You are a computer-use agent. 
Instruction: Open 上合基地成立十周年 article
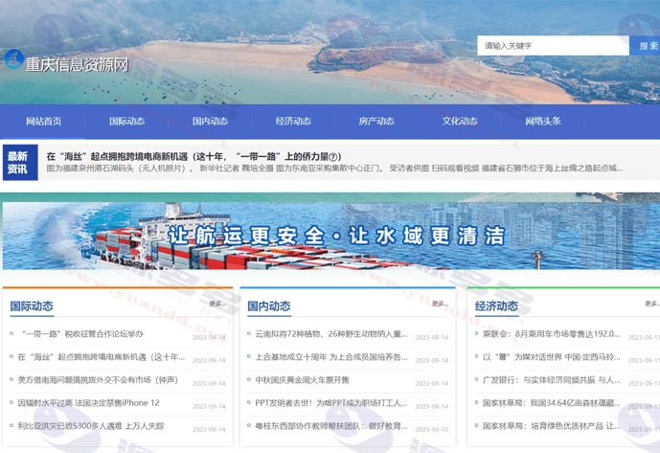[331, 357]
